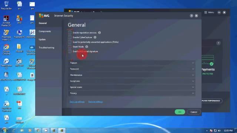This screenshot has width=237, height=133.
Task: Click the Restore settings link
Action: [96, 102]
